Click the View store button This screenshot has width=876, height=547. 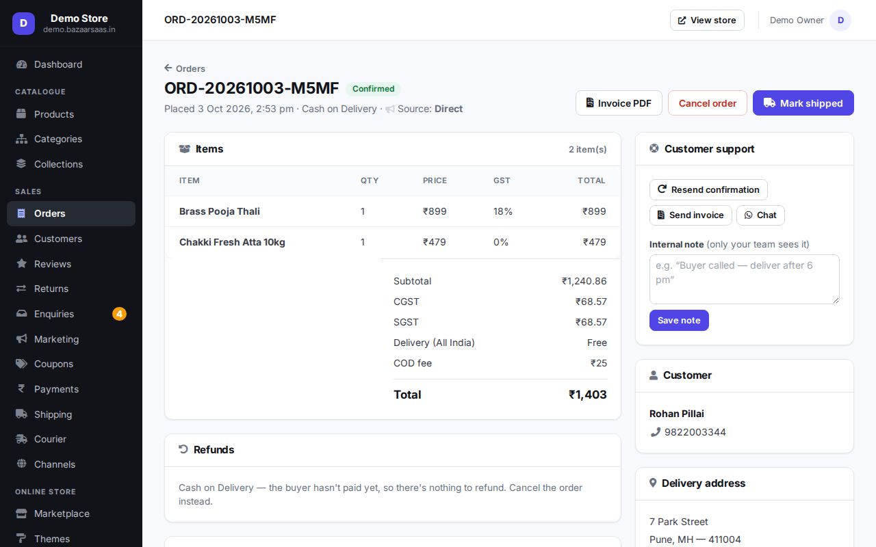click(707, 20)
